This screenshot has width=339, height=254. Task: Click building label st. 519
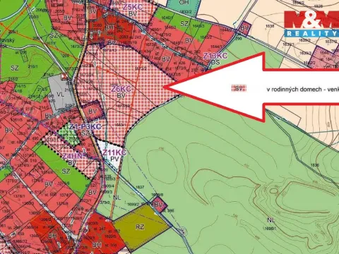point(31,161)
